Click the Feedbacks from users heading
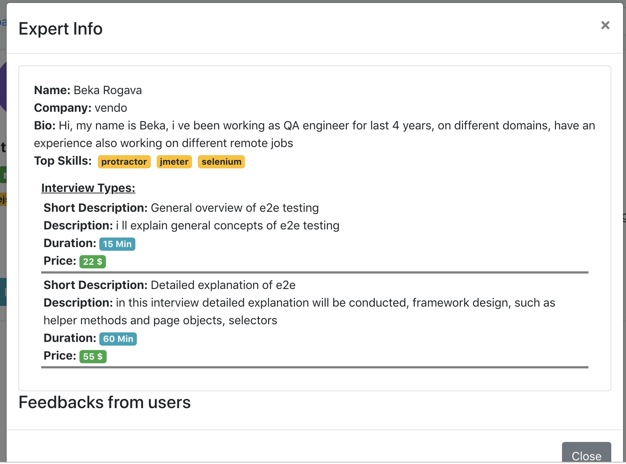The width and height of the screenshot is (626, 464). tap(104, 402)
